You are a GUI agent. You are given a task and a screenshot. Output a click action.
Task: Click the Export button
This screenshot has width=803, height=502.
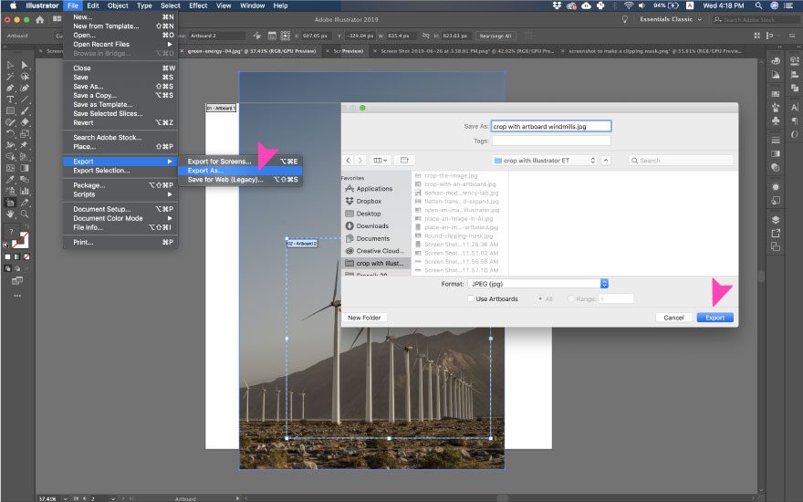pos(714,318)
